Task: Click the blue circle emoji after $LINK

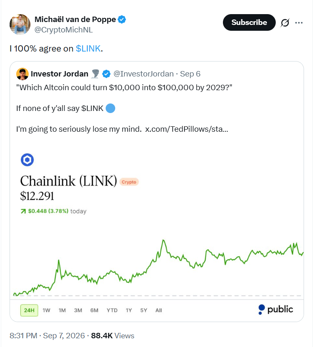Action: [110, 108]
